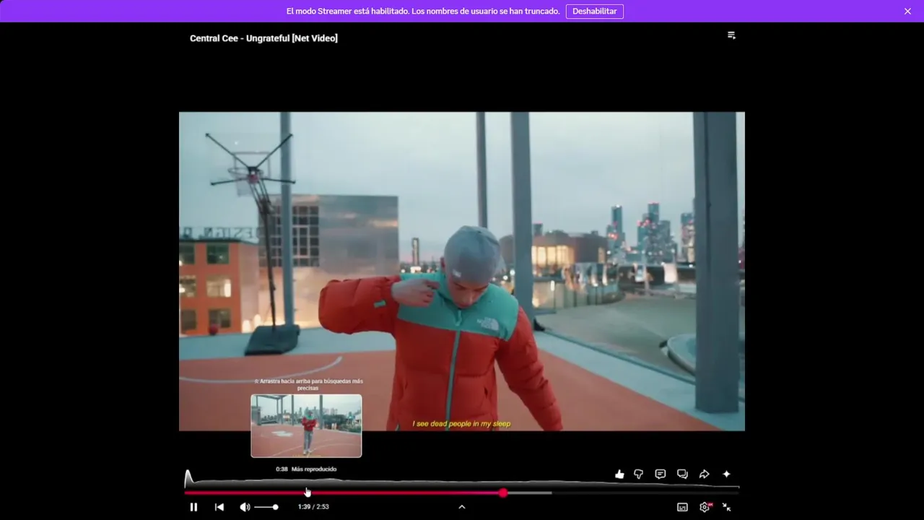Open the playlist queue icon
924x520 pixels.
pyautogui.click(x=731, y=35)
